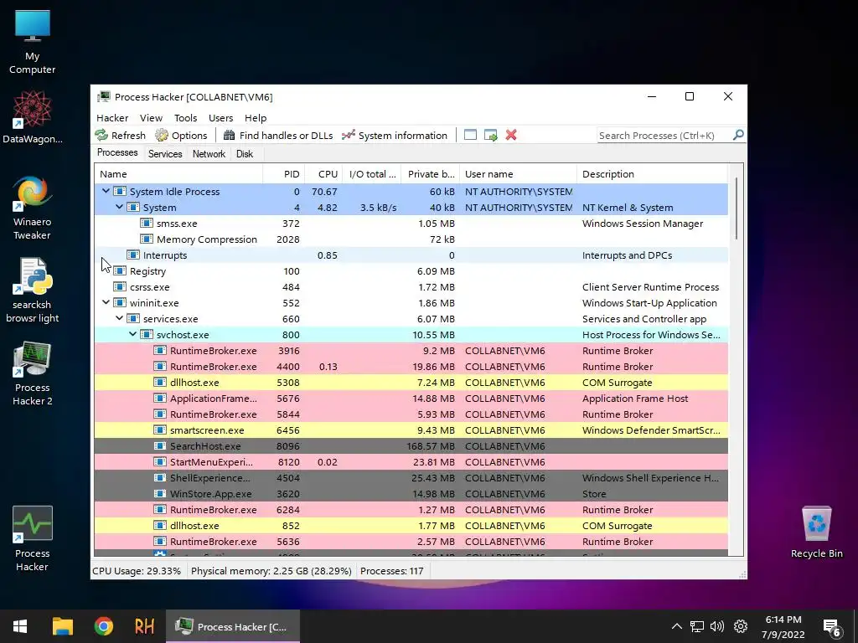Screen dimensions: 858x643
Task: Click the find window icon in toolbar
Action: coord(470,135)
